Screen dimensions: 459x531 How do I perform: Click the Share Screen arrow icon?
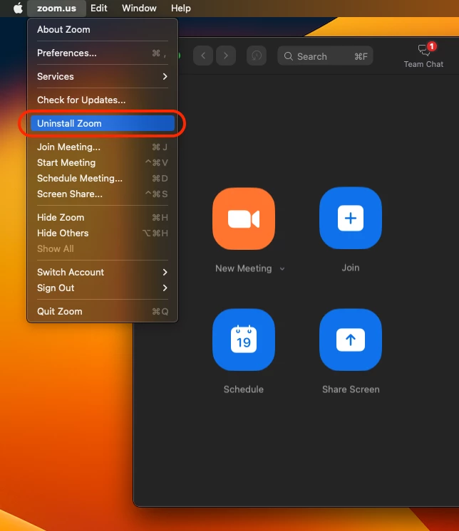pyautogui.click(x=351, y=340)
